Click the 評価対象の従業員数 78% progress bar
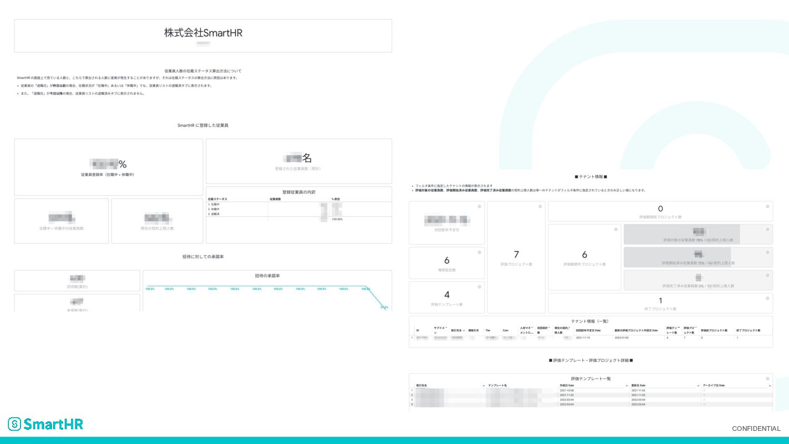Viewport: 789px width, 444px height. point(698,234)
